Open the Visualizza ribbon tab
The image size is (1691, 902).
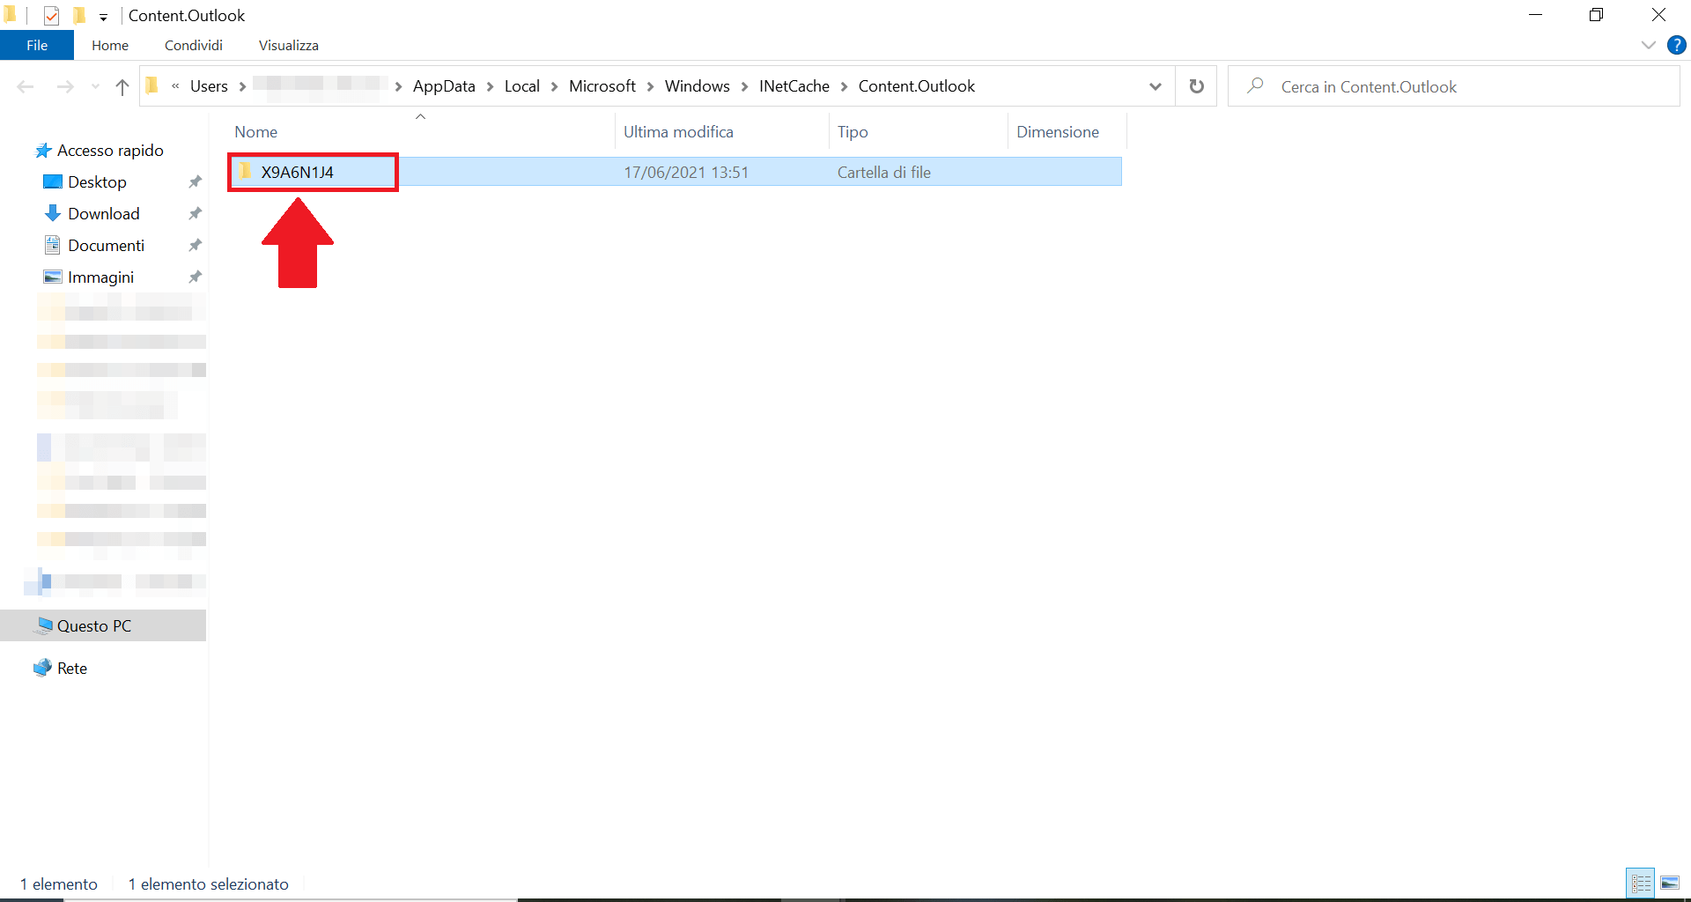coord(289,45)
